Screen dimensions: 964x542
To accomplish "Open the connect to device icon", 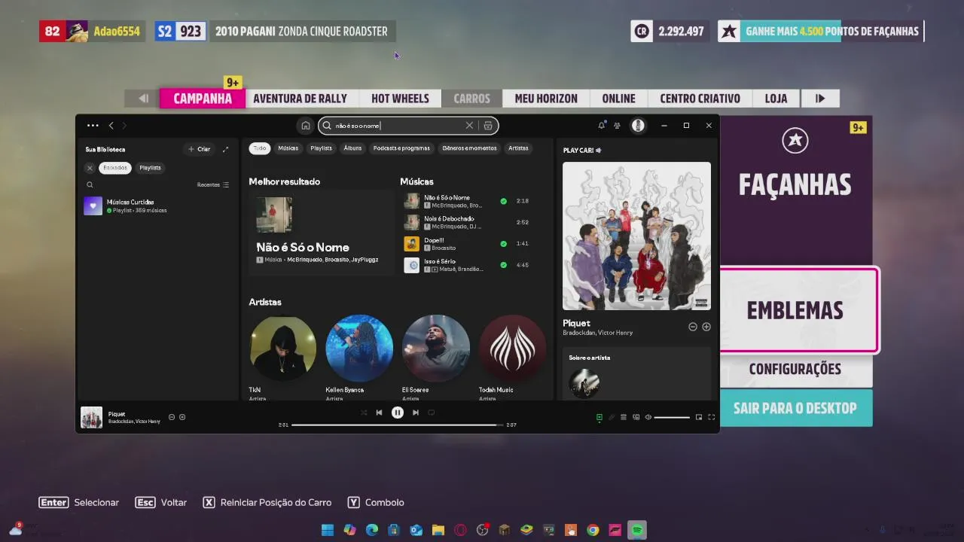I will pos(636,417).
